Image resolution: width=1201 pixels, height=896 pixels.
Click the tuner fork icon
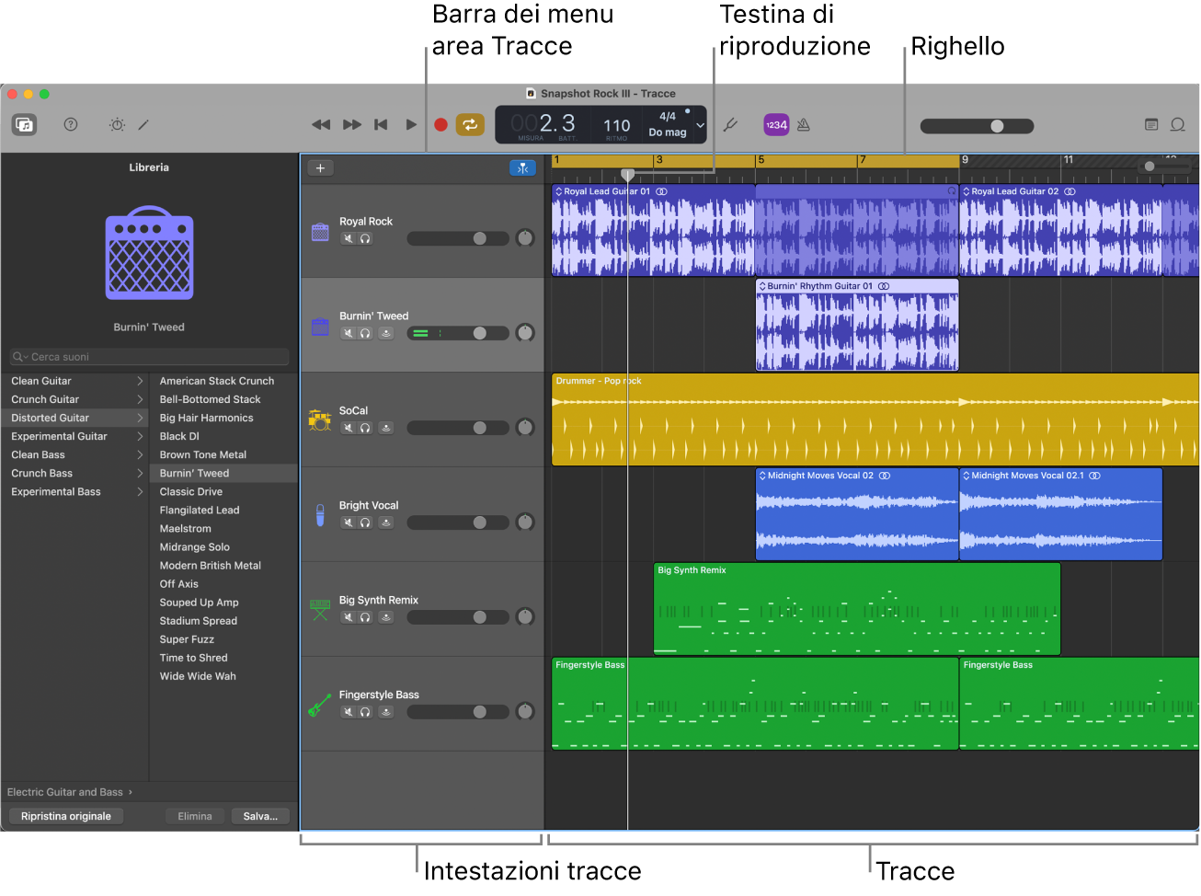pyautogui.click(x=731, y=125)
